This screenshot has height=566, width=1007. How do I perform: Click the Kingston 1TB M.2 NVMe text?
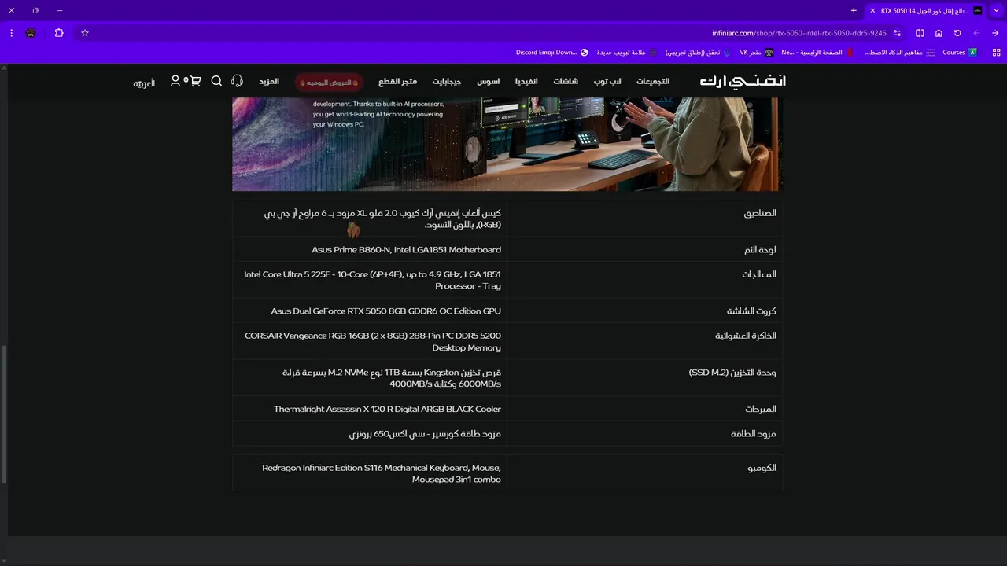[x=392, y=378]
